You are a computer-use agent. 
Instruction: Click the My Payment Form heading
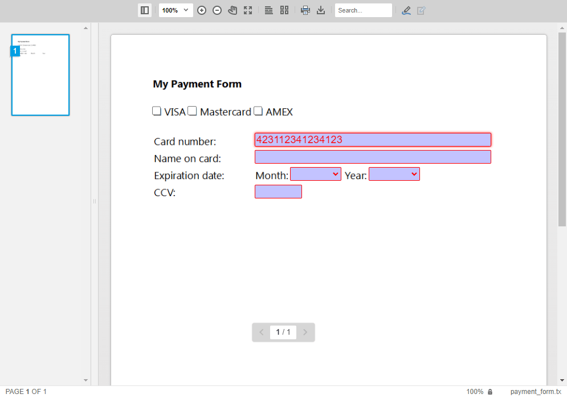[197, 84]
